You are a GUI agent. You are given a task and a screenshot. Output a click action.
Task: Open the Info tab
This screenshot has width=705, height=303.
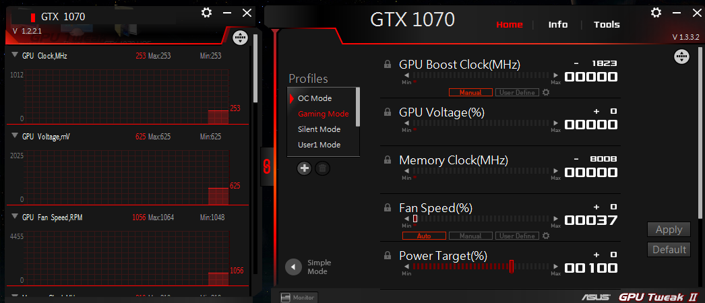coord(557,24)
